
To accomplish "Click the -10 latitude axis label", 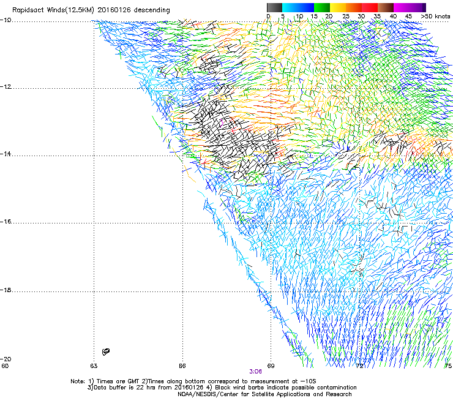I will (6, 20).
